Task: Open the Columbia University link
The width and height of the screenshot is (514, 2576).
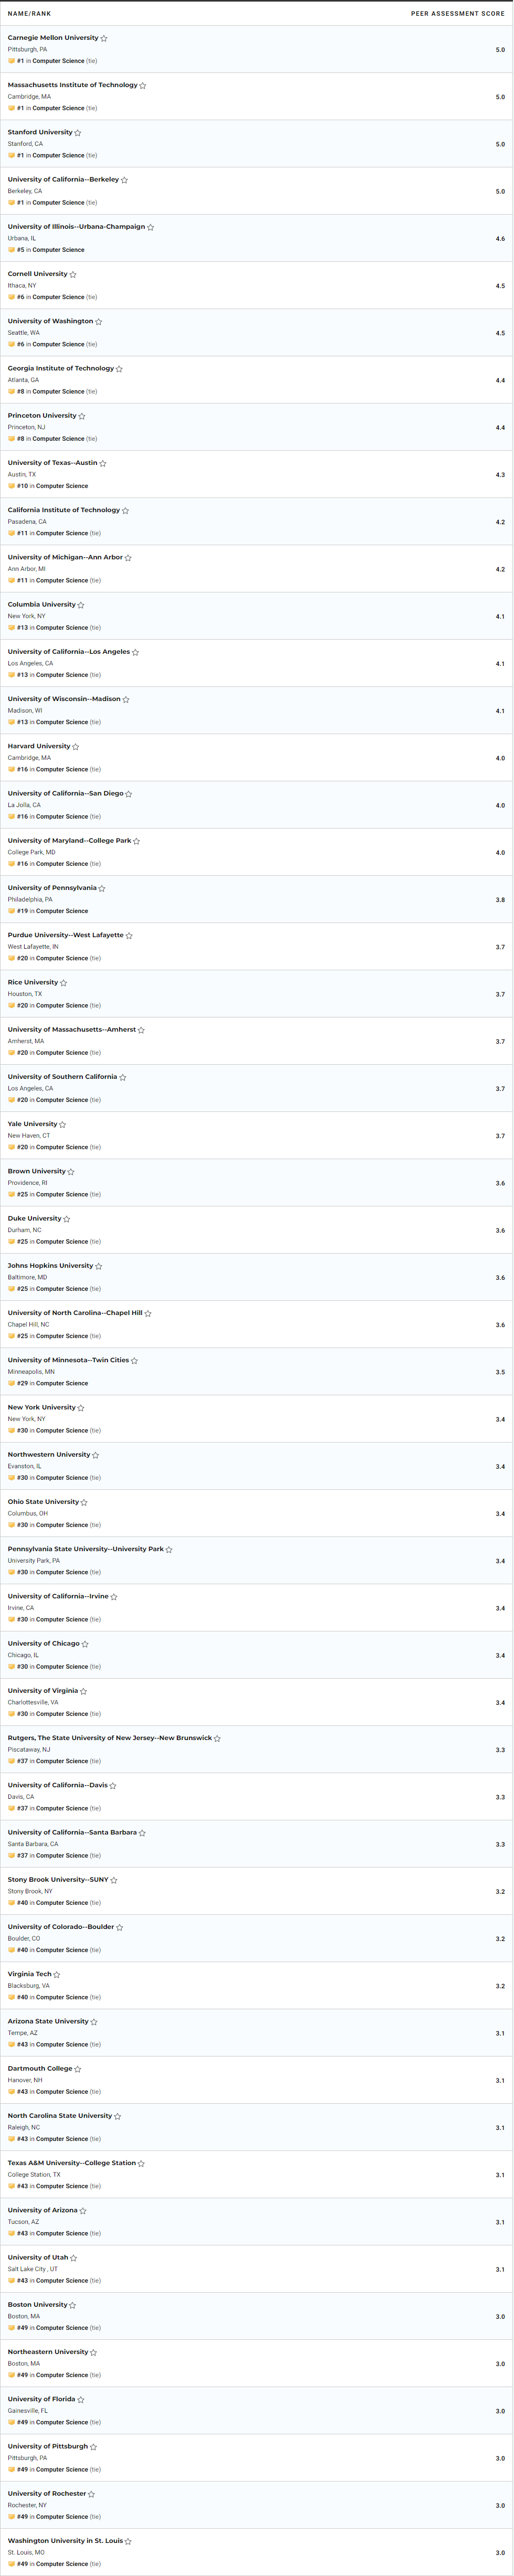Action: (42, 604)
